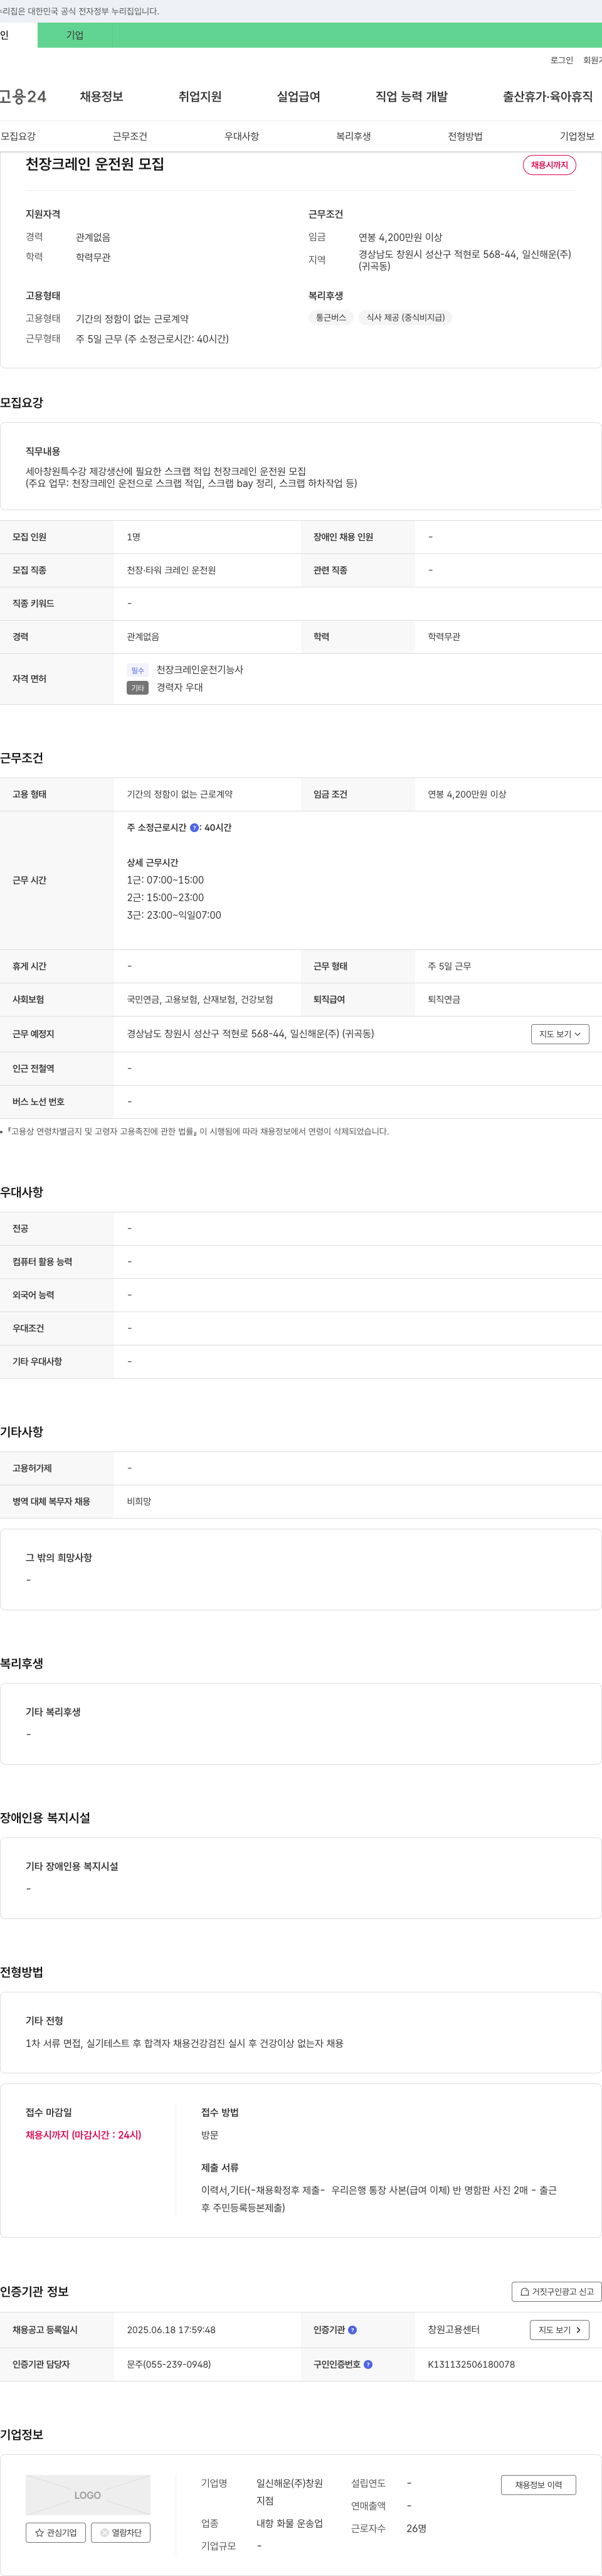Open the 실업급여 main menu
Image resolution: width=602 pixels, height=2576 pixels.
click(298, 96)
